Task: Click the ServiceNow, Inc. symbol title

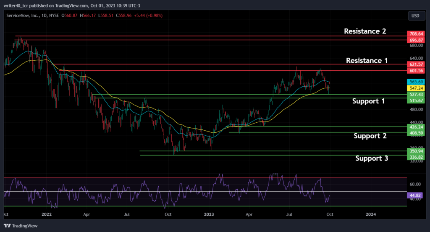Action: tap(23, 15)
